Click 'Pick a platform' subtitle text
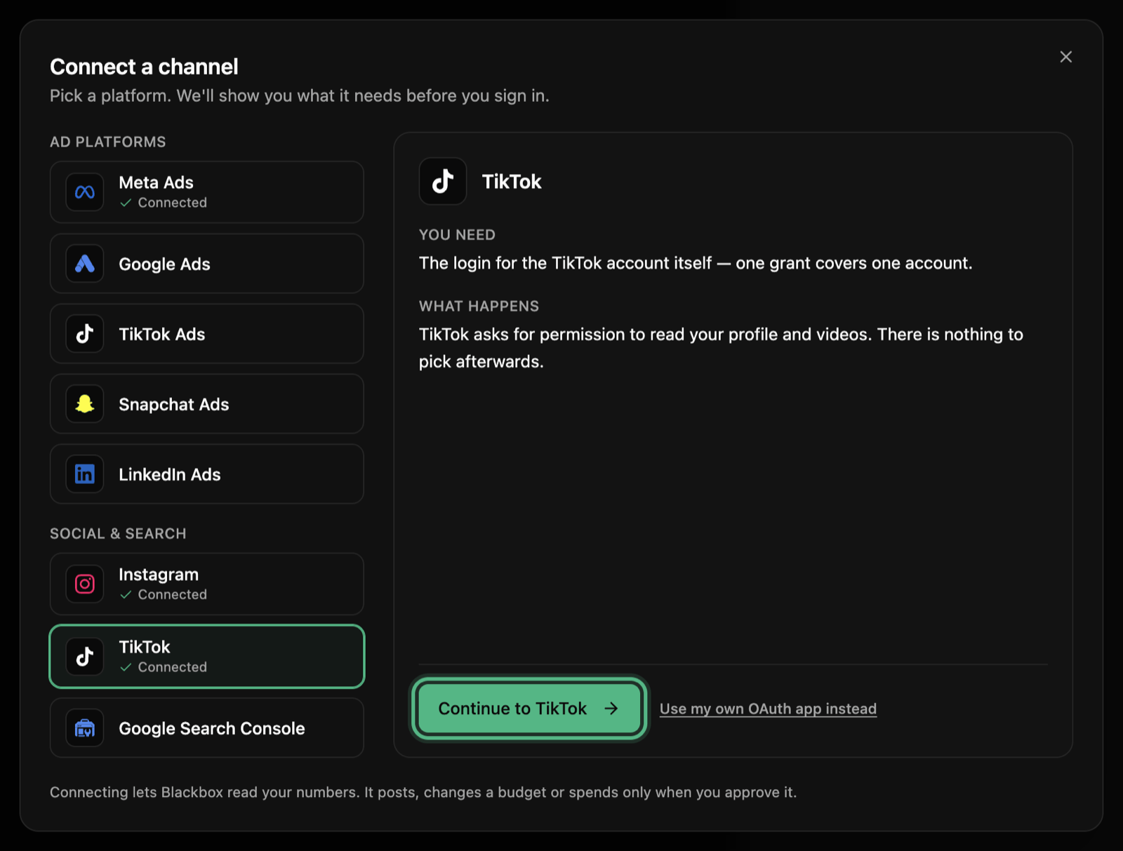1123x851 pixels. [x=300, y=95]
